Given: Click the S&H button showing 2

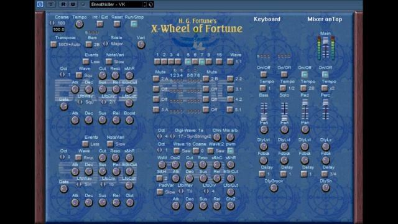Looking at the screenshot, I should [159, 178].
